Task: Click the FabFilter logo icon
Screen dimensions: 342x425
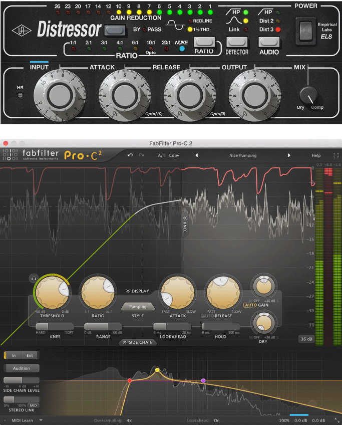Action: (11, 155)
